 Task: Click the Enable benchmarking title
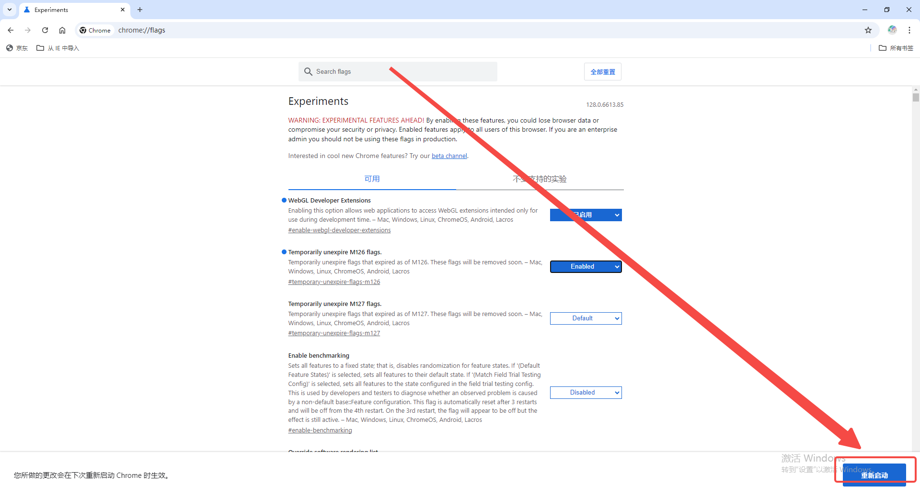tap(319, 356)
